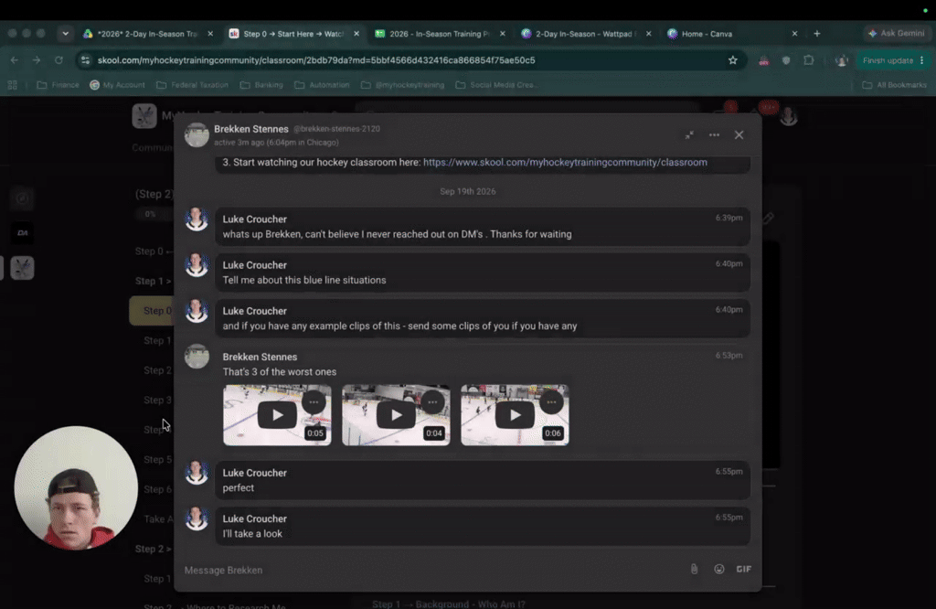This screenshot has width=936, height=609.
Task: Open the chat's three-dot options menu
Action: [714, 135]
